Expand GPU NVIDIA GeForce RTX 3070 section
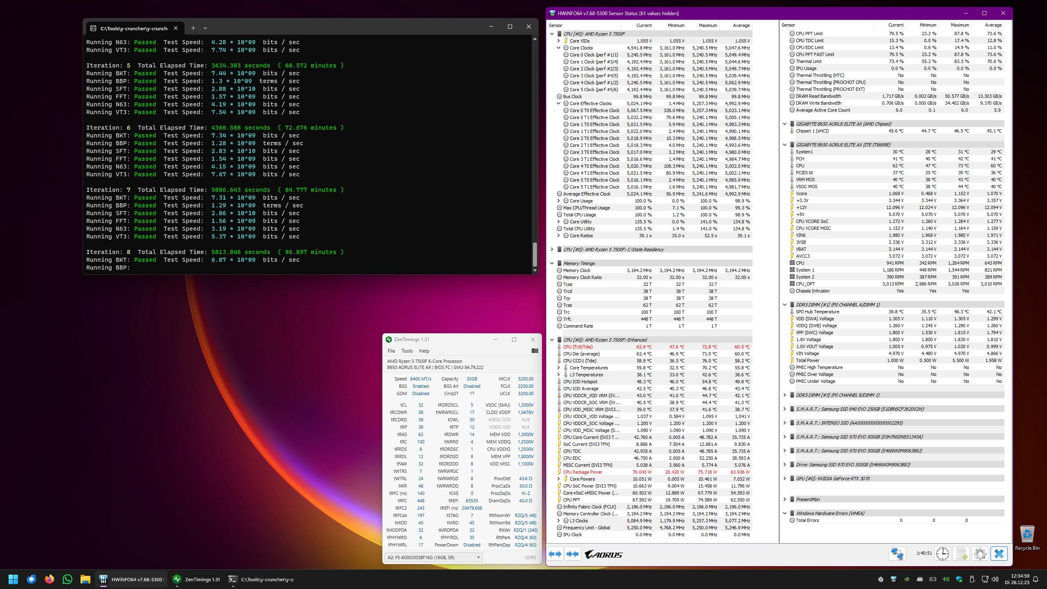This screenshot has width=1047, height=589. point(784,478)
